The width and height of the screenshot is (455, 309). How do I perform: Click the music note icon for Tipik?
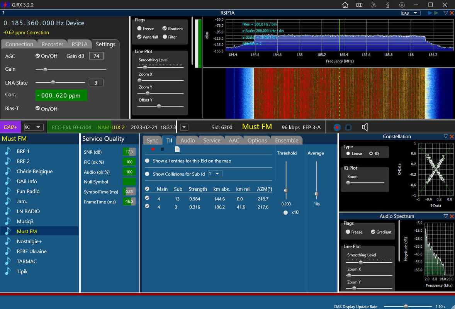click(8, 271)
